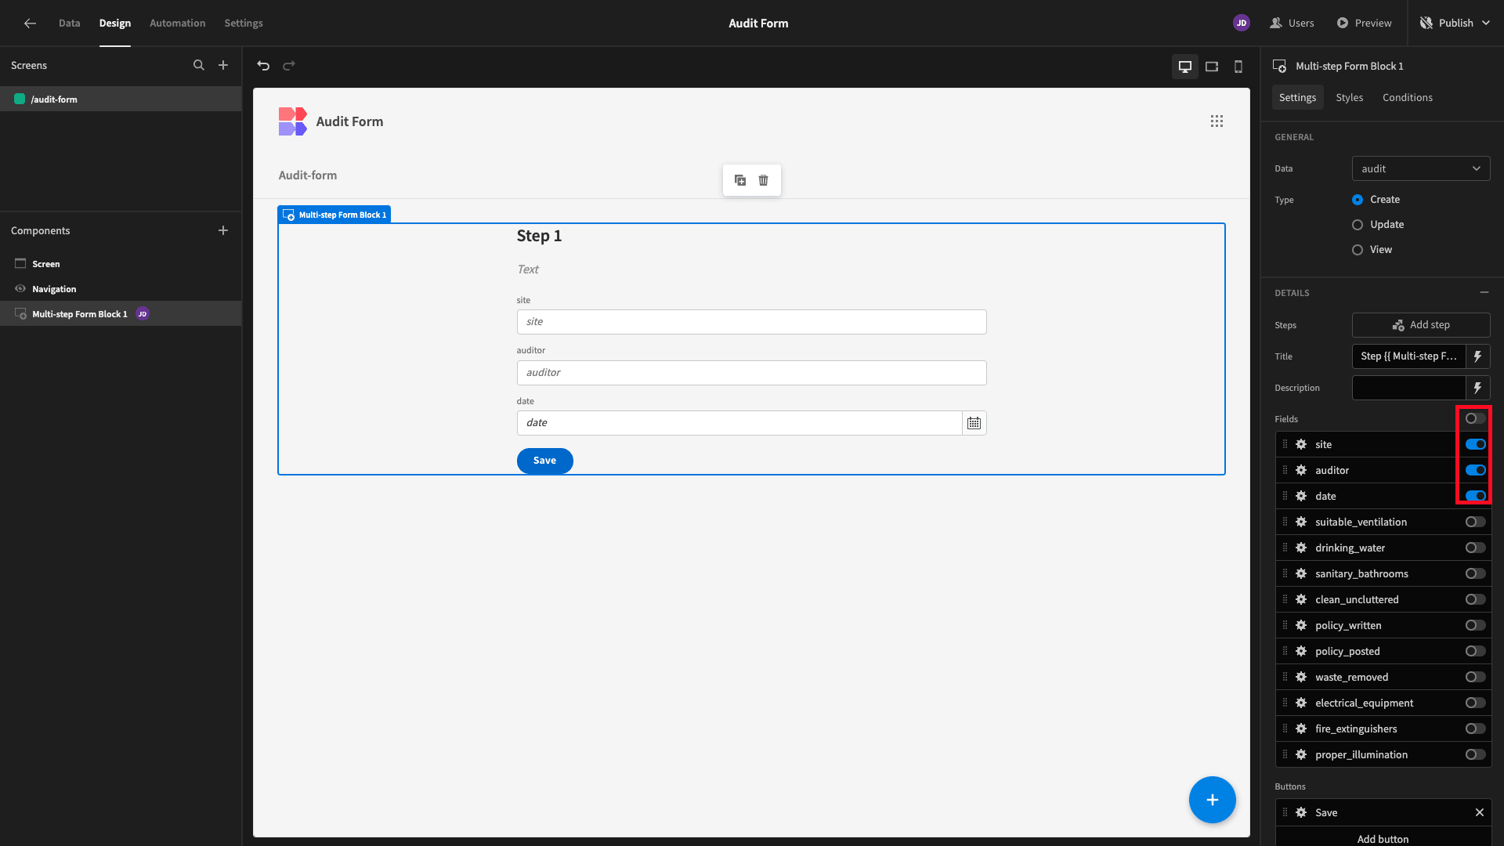The height and width of the screenshot is (846, 1504).
Task: Collapse the DETAILS section
Action: (x=1484, y=292)
